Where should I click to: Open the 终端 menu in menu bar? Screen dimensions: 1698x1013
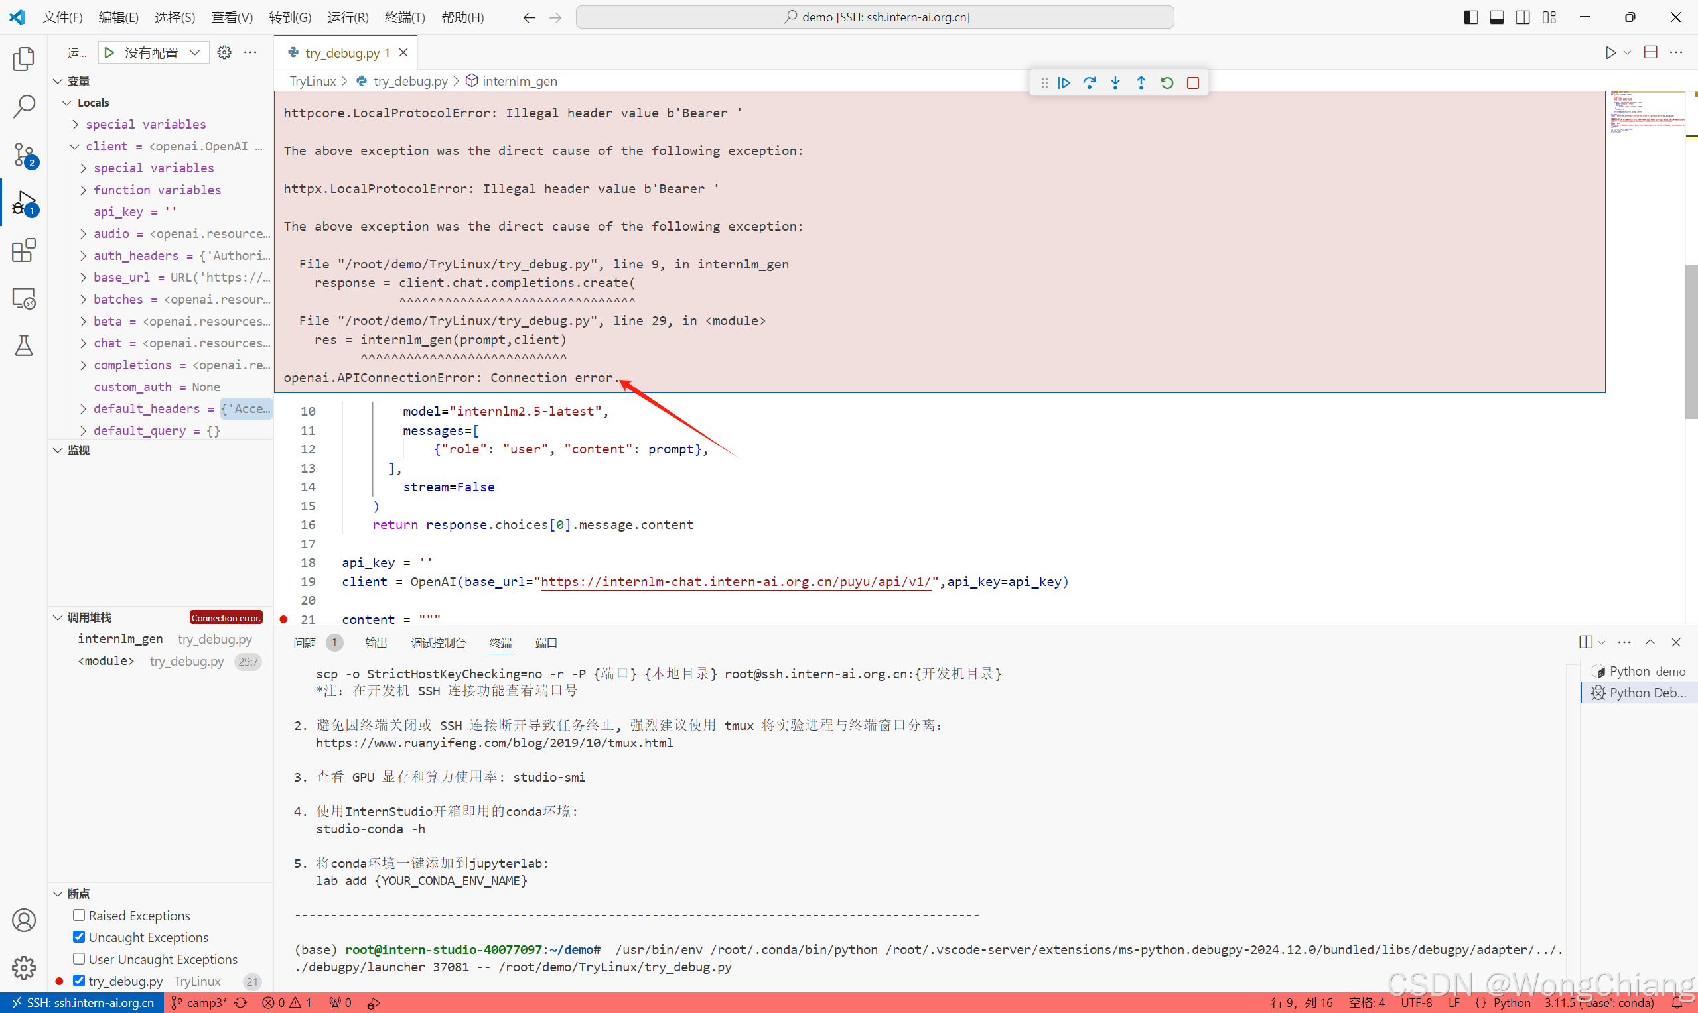(x=404, y=17)
